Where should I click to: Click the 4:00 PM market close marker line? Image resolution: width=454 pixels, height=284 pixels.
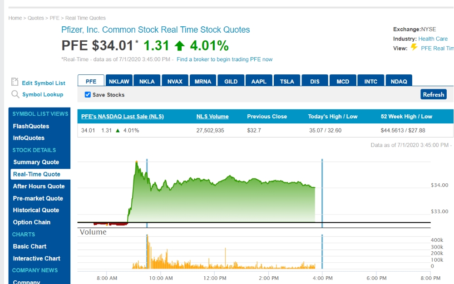(322, 193)
